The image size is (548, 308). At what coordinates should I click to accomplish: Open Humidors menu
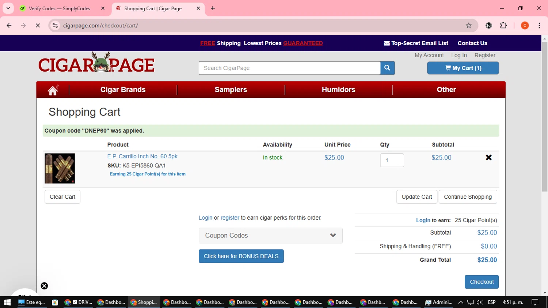tap(339, 90)
